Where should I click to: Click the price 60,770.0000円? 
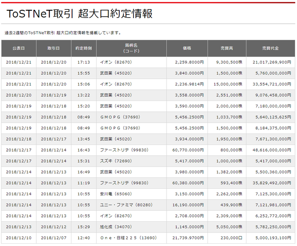(188, 150)
